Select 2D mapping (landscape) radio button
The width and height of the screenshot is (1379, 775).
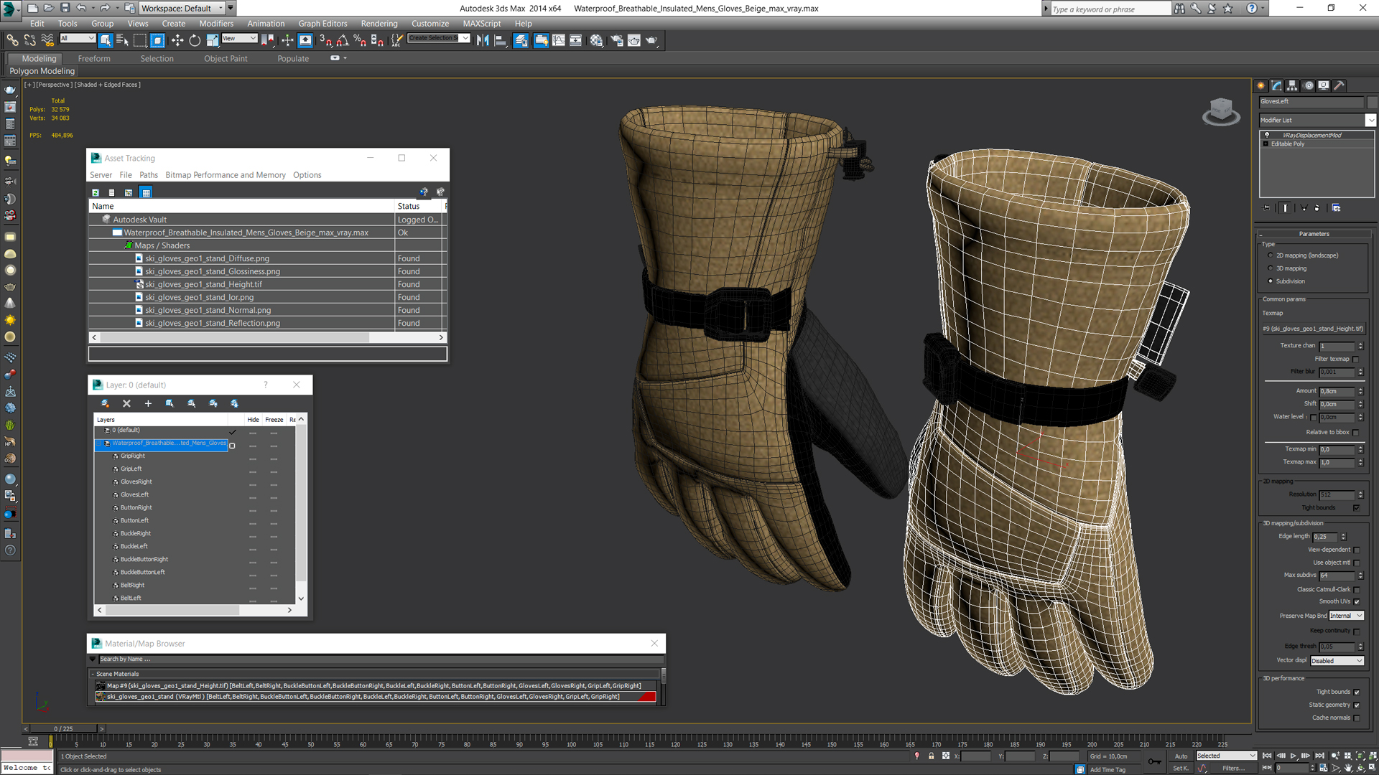pyautogui.click(x=1271, y=255)
